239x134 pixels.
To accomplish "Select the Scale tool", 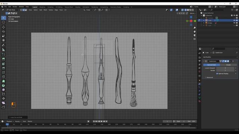I will coord(3,36).
